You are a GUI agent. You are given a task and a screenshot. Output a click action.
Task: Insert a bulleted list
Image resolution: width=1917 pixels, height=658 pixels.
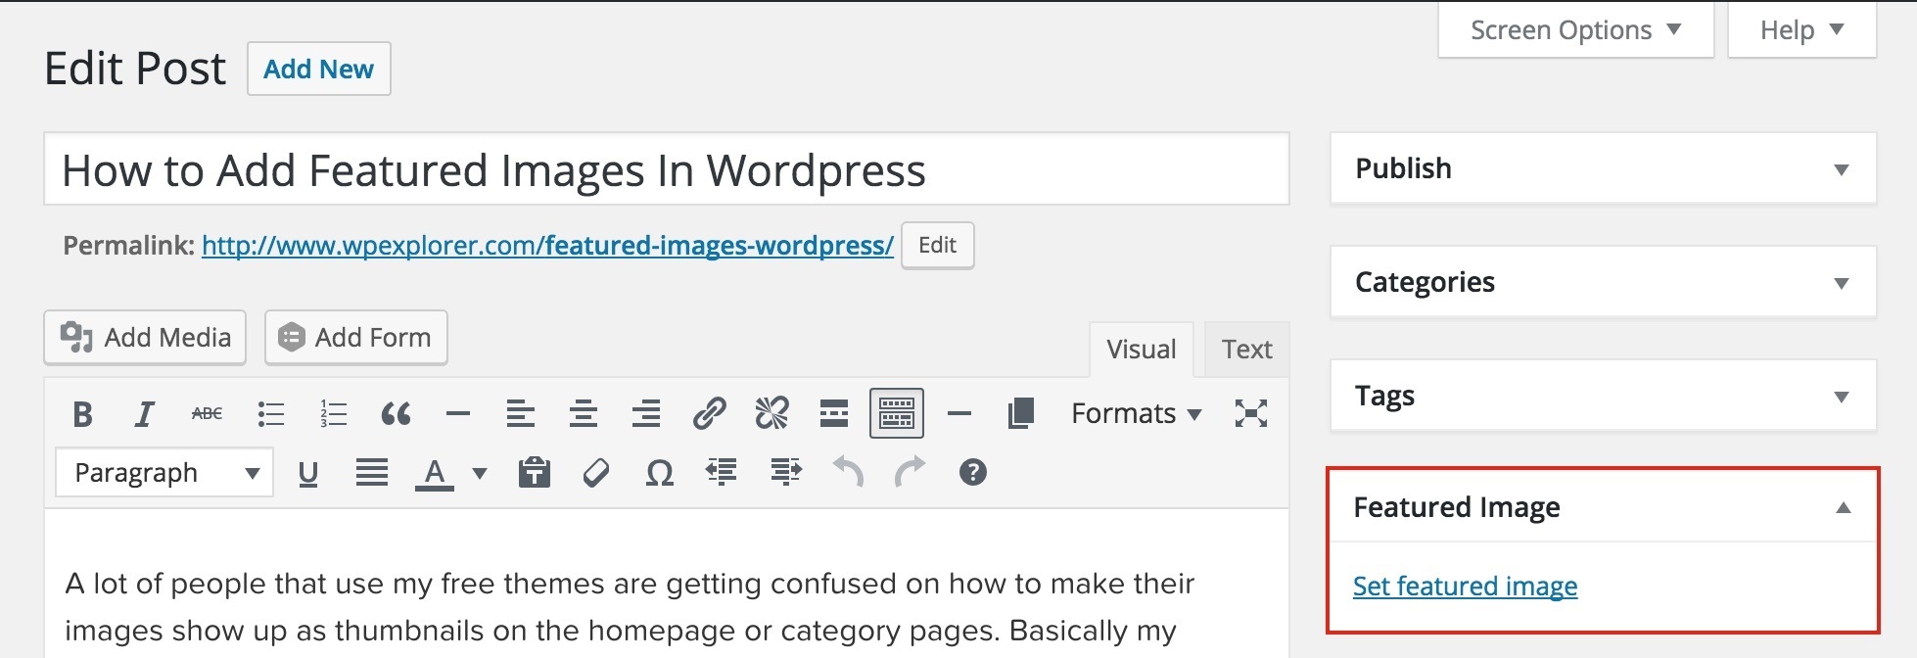click(270, 414)
